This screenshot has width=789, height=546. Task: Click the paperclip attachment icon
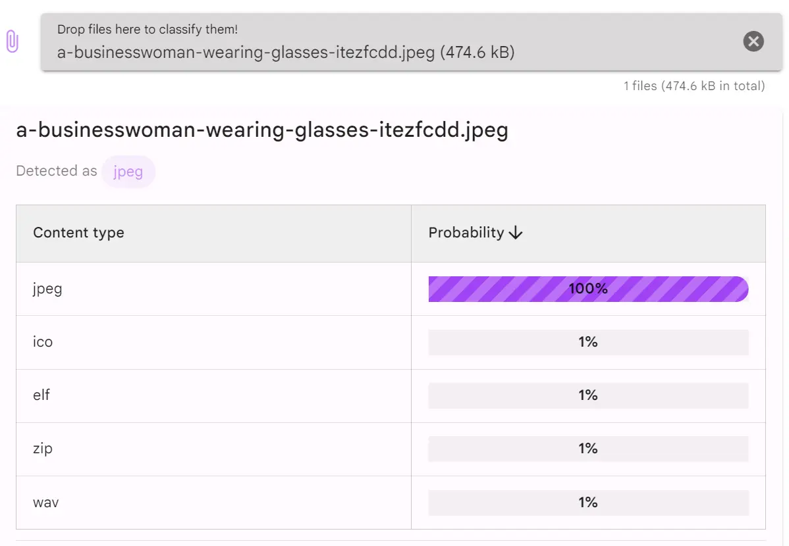tap(12, 41)
